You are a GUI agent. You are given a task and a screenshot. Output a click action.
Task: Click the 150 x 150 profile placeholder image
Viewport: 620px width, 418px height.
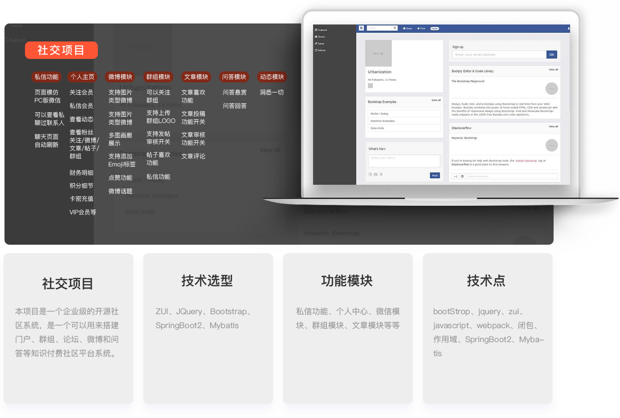point(378,53)
